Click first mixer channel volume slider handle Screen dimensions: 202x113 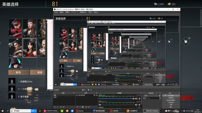[x=134, y=99]
